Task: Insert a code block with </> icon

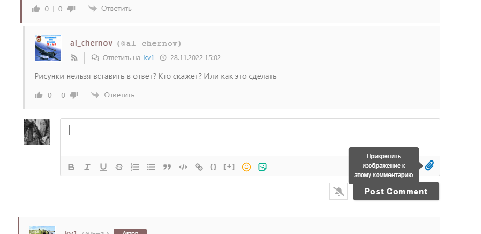Action: point(183,167)
